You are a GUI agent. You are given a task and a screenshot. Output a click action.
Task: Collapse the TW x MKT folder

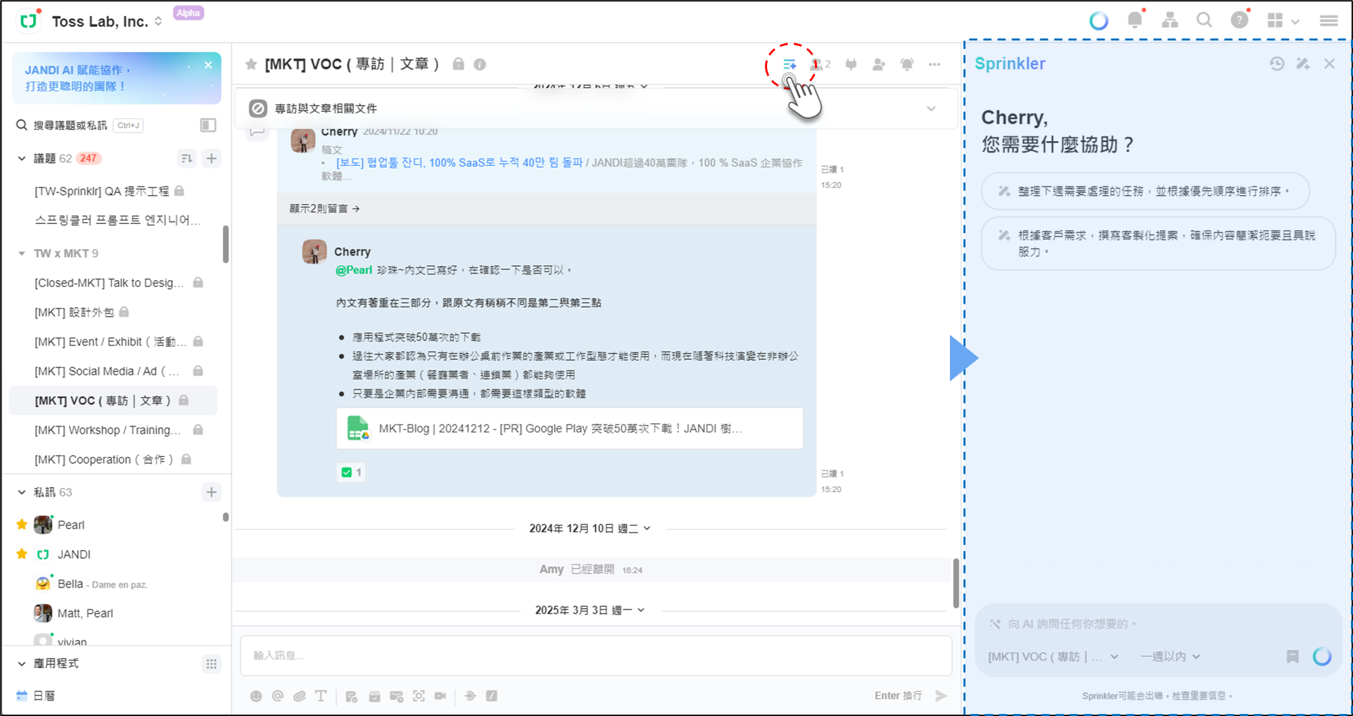(22, 254)
